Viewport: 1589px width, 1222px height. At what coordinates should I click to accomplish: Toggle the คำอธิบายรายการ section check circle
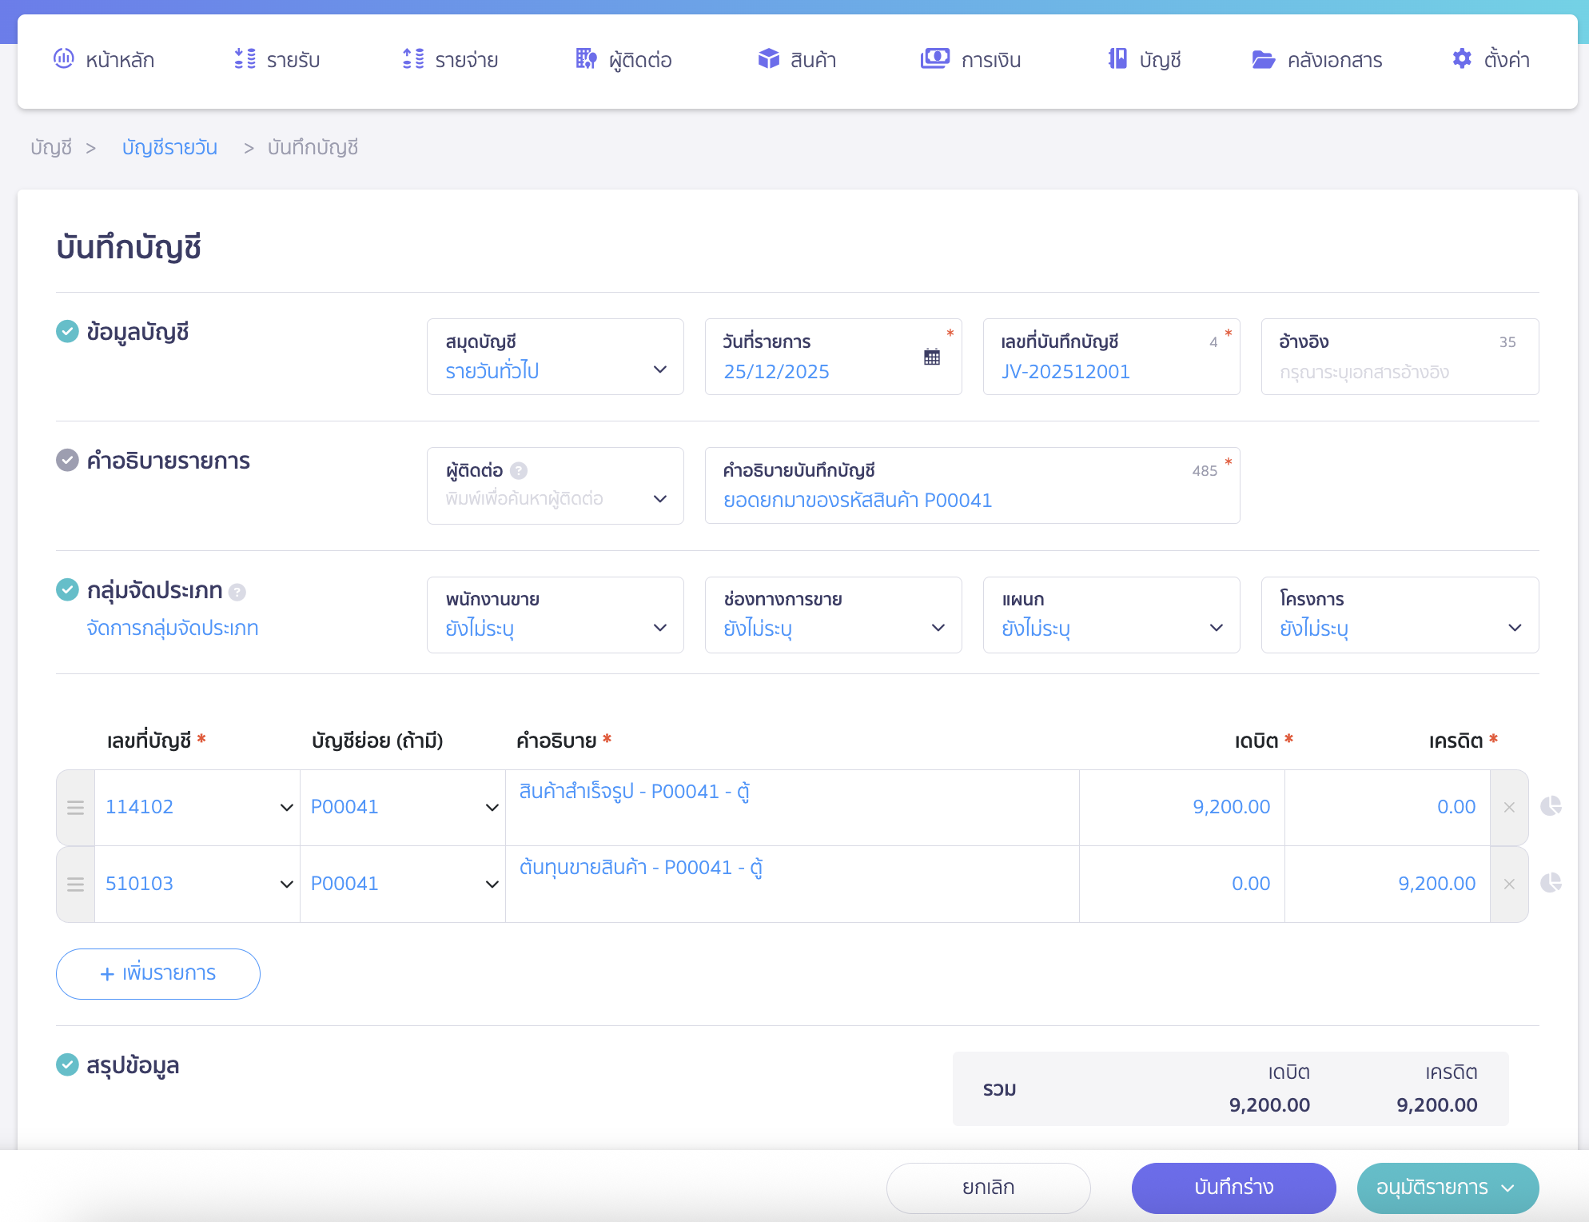click(67, 460)
